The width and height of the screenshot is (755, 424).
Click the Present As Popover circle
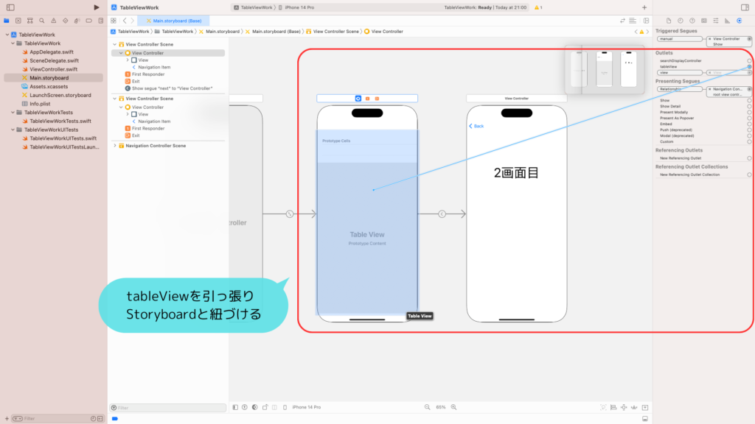point(749,119)
